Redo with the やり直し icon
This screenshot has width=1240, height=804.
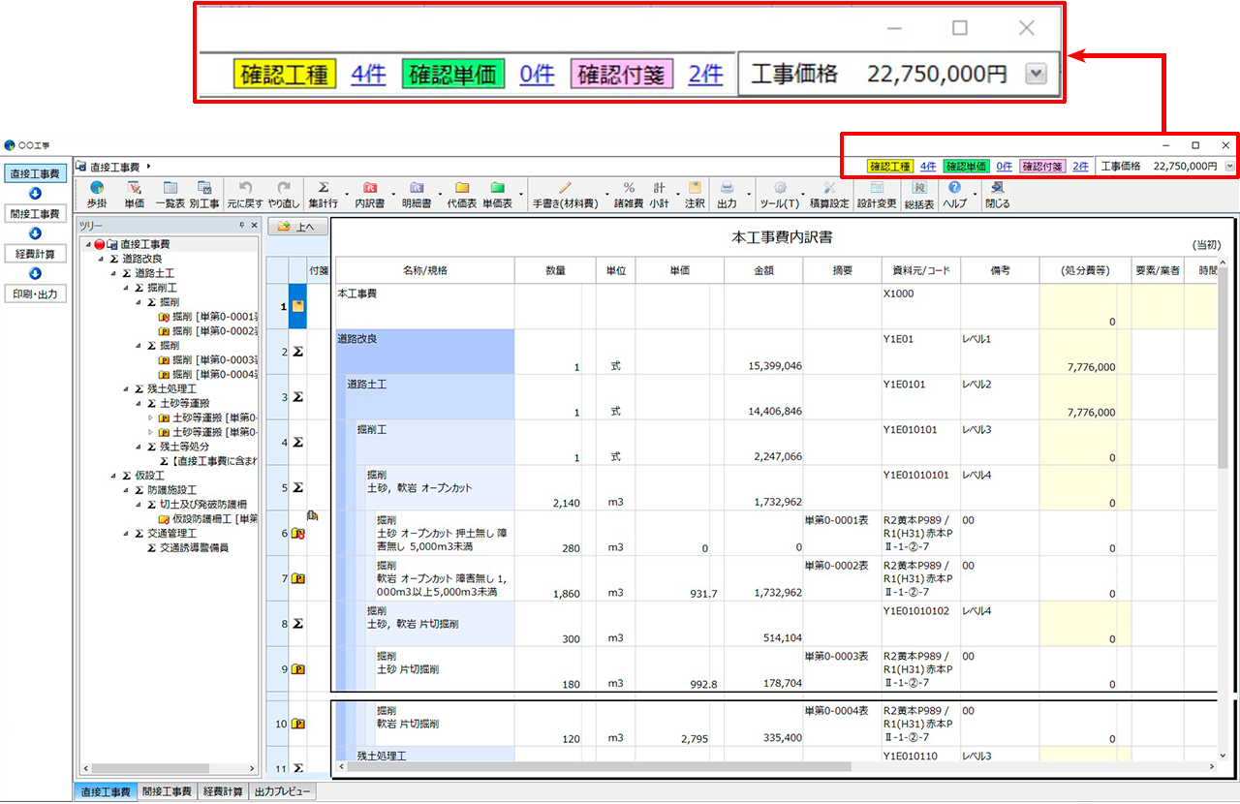pyautogui.click(x=284, y=195)
